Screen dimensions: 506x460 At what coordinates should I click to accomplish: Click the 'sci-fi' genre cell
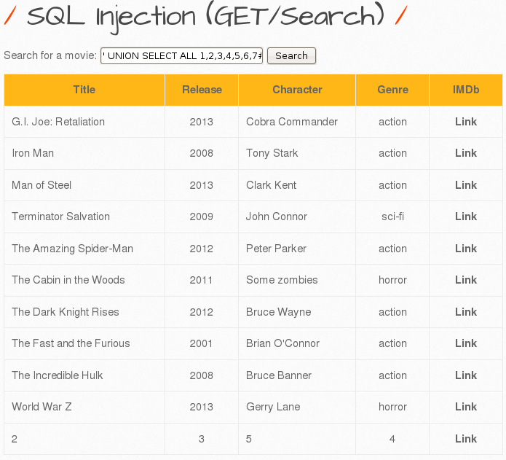point(392,217)
